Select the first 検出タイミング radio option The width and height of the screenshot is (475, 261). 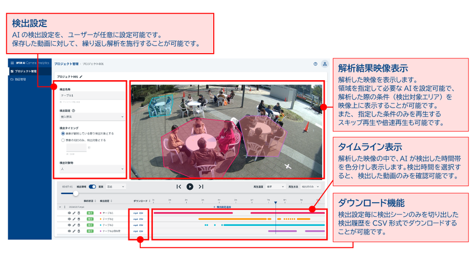63,133
